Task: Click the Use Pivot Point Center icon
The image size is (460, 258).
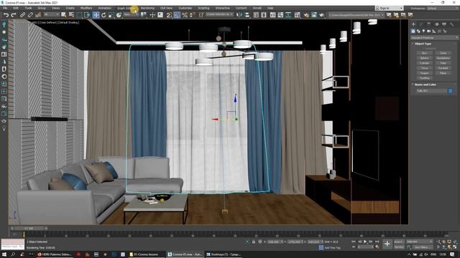Action: [x=144, y=15]
